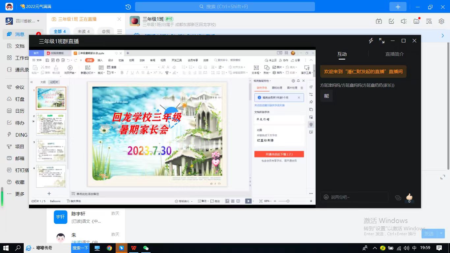Switch to reading view icon in WPS status bar

(x=238, y=201)
